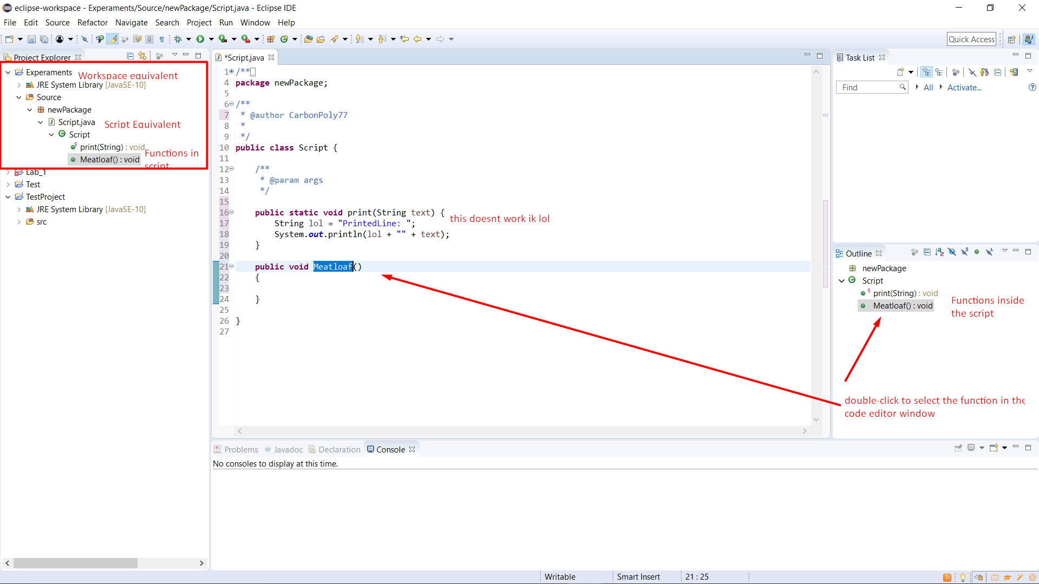The height and width of the screenshot is (584, 1039).
Task: Click the Debug bug icon
Action: coord(178,39)
